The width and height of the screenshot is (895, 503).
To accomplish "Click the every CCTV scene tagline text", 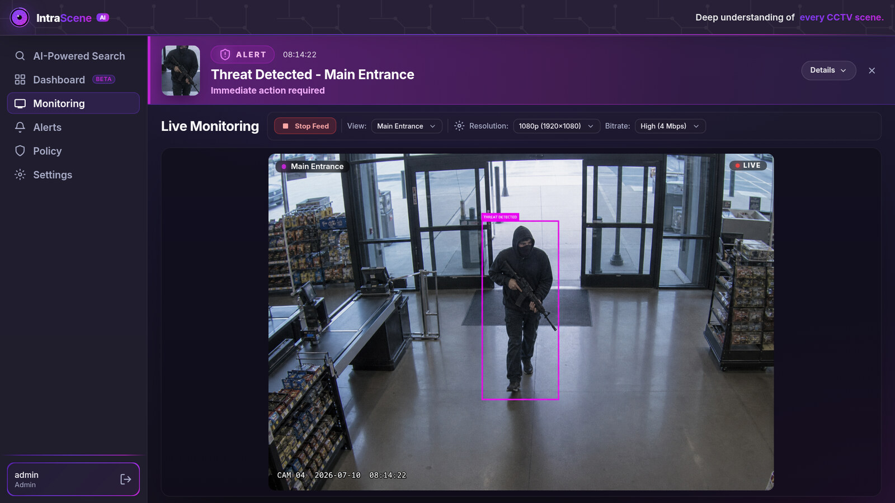I will click(x=842, y=17).
